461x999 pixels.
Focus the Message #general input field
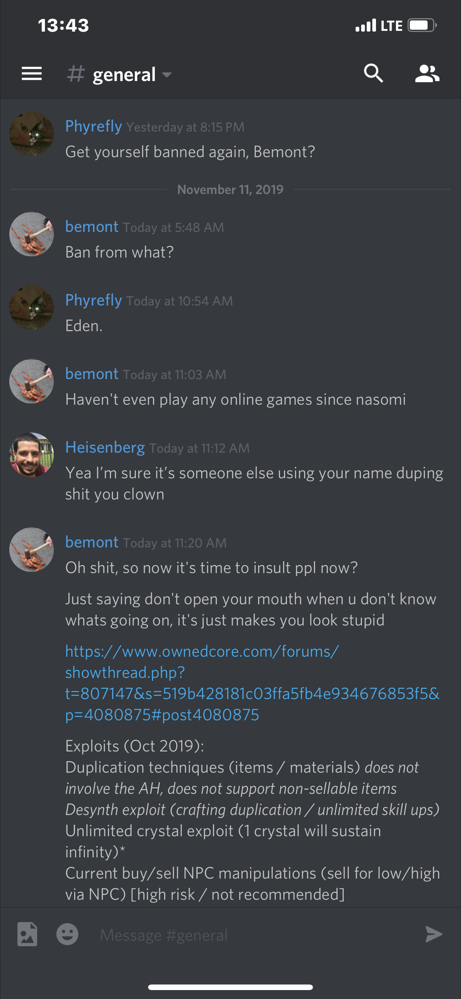tap(256, 935)
